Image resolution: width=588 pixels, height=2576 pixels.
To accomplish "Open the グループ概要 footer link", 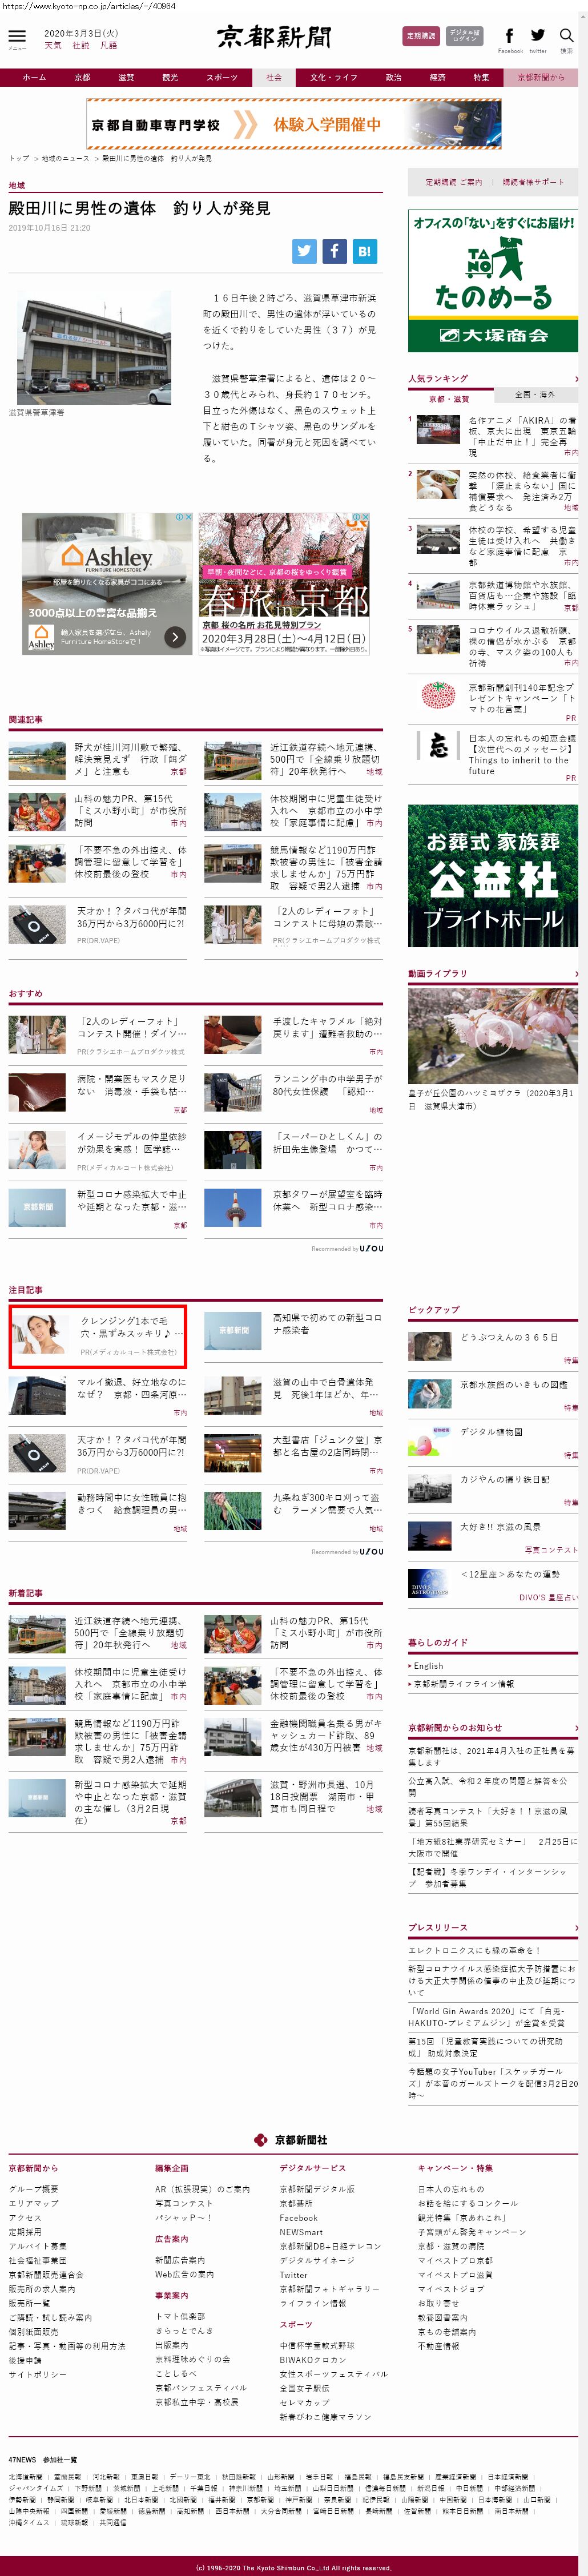I will [x=33, y=2189].
